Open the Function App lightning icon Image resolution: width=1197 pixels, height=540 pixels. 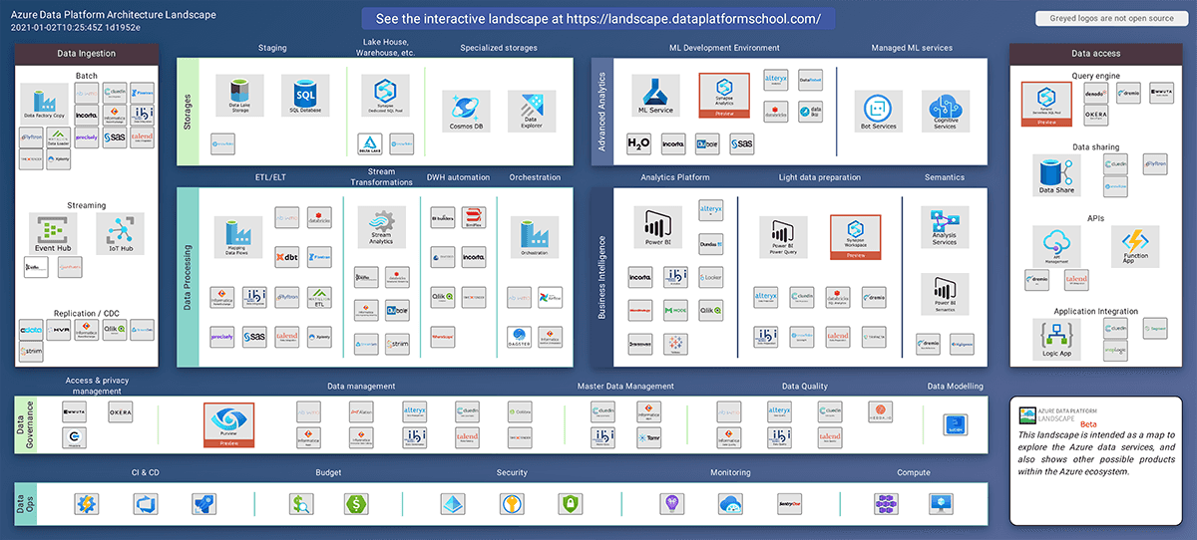pyautogui.click(x=1135, y=247)
